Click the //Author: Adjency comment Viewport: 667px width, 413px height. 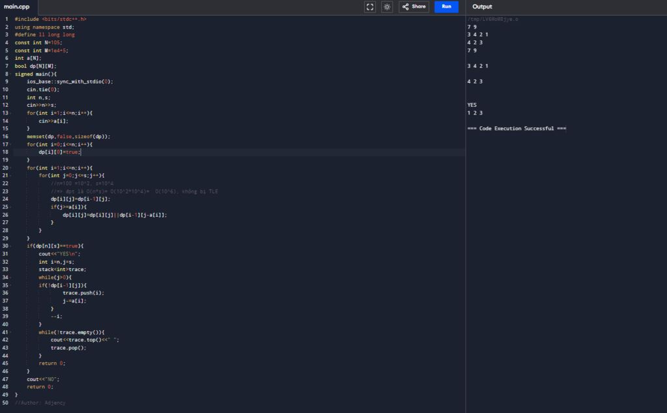tap(40, 403)
